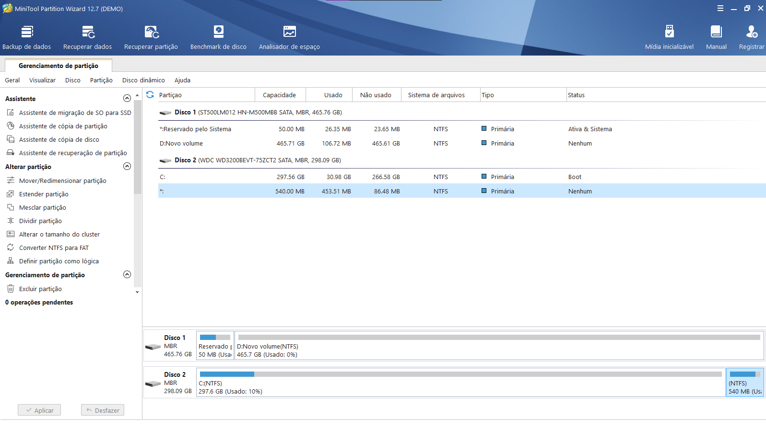The image size is (766, 429).
Task: Click Assistente de cópia de partição icon
Action: (11, 126)
